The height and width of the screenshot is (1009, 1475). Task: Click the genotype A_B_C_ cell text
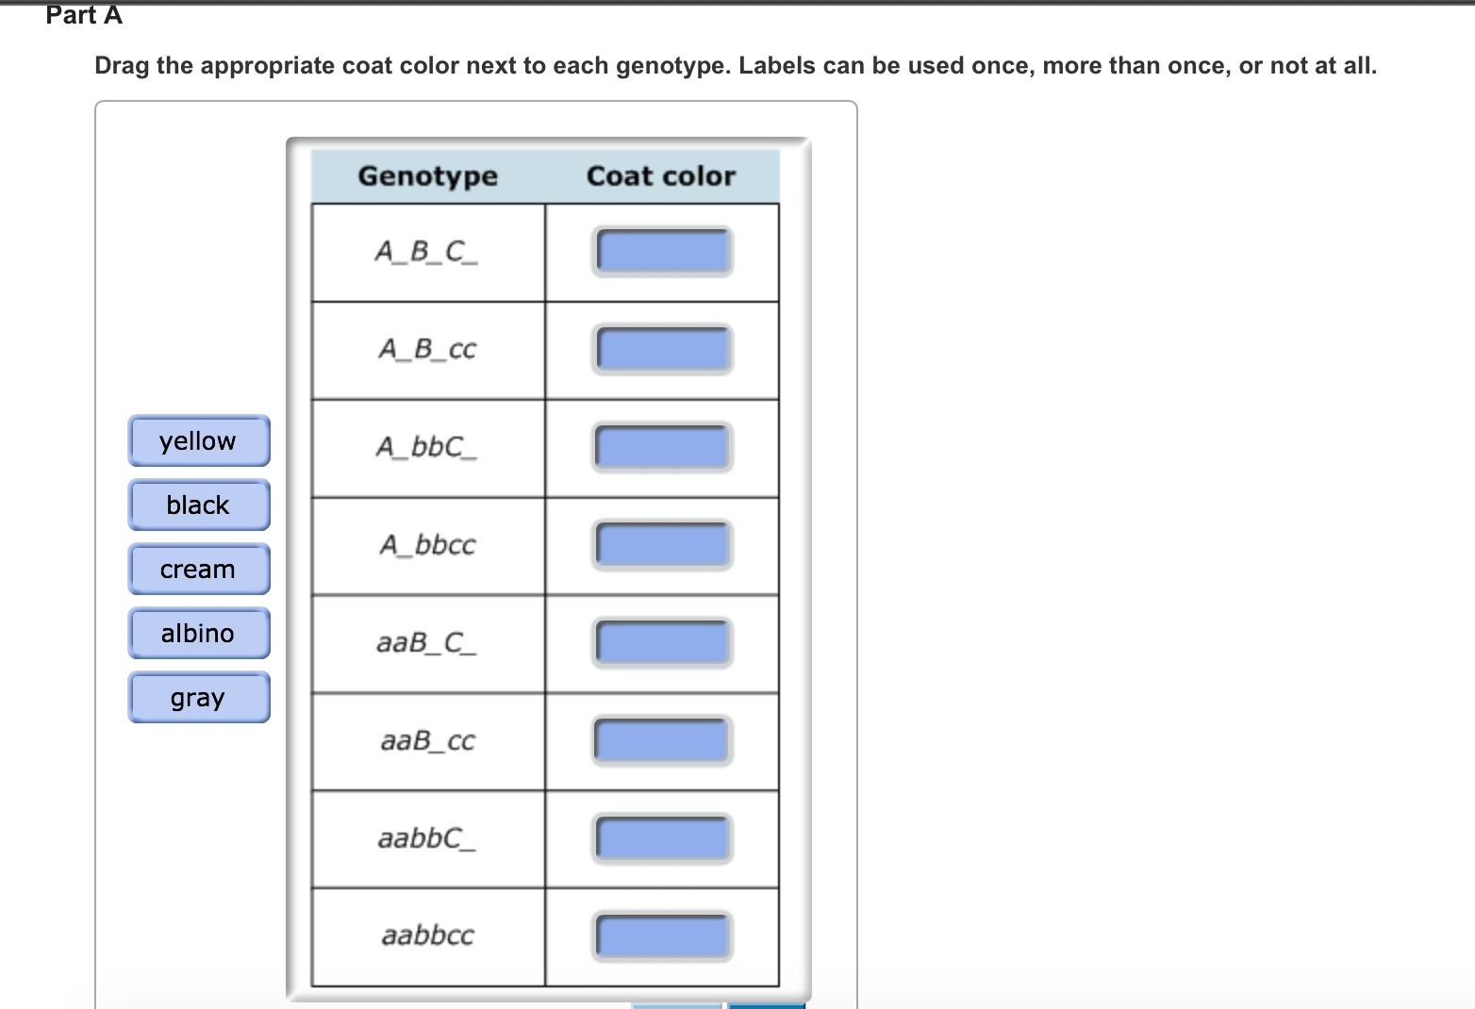(426, 250)
